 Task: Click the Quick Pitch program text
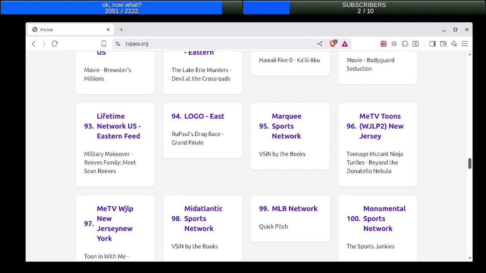tap(273, 226)
